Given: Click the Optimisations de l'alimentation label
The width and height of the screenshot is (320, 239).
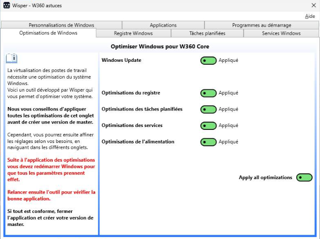Looking at the screenshot, I should (138, 142).
